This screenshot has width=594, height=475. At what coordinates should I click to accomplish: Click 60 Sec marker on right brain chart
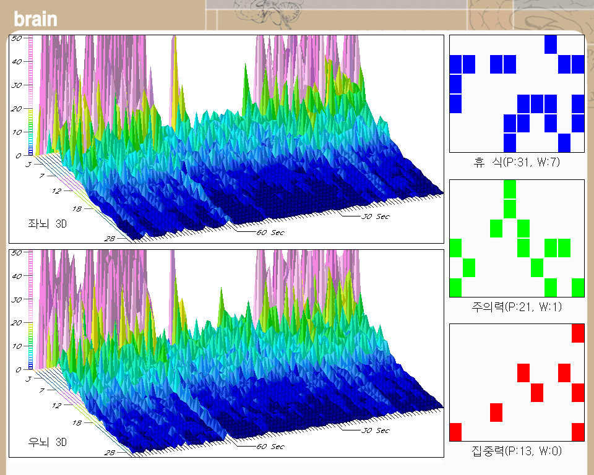point(269,447)
